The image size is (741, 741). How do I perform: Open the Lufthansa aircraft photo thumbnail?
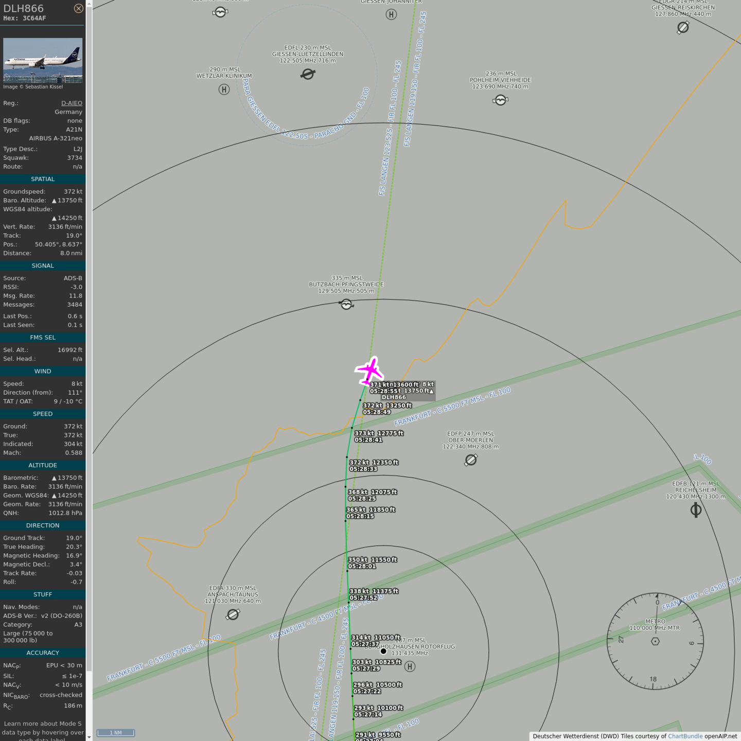(43, 60)
